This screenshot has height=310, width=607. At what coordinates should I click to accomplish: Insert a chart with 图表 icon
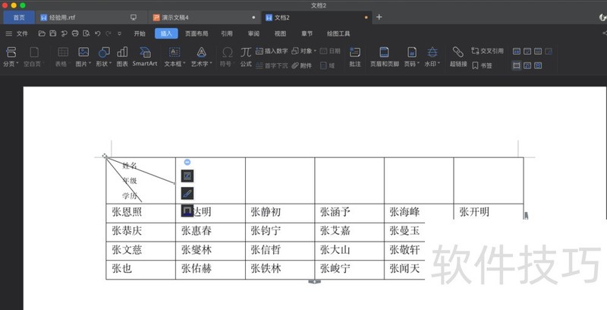(x=122, y=56)
